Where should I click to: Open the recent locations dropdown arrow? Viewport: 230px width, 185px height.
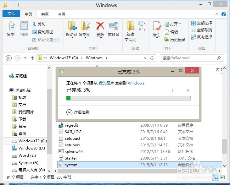[x=25, y=58]
